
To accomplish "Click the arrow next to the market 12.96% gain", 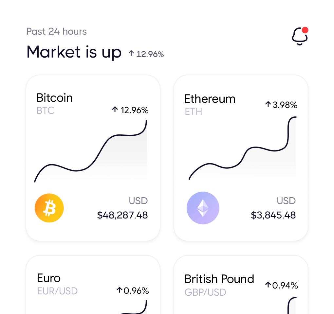I will tap(131, 54).
